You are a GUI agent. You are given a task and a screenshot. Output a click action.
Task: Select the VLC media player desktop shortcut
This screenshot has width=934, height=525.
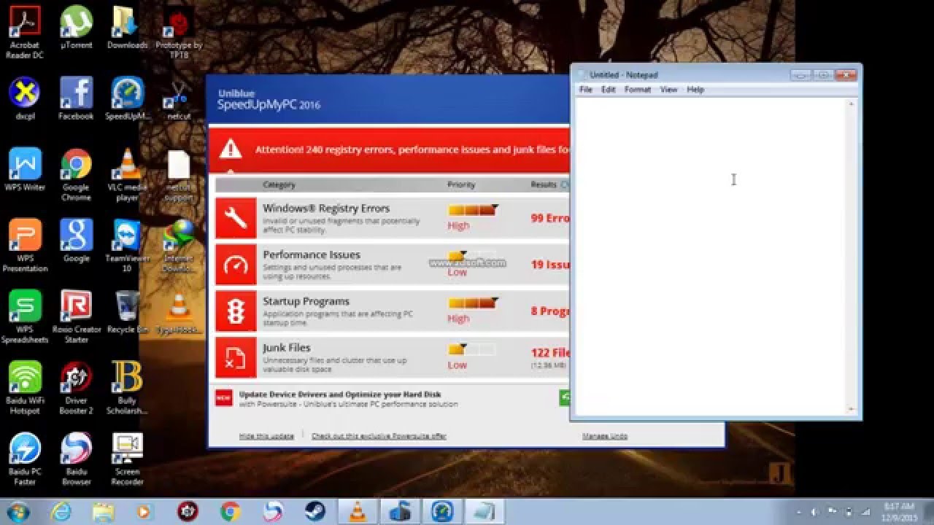click(x=127, y=175)
